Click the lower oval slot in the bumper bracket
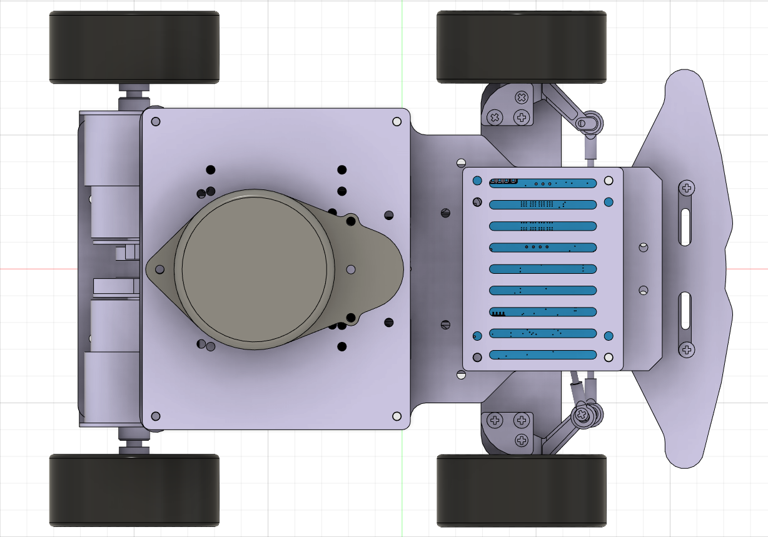The image size is (768, 537). coord(686,310)
